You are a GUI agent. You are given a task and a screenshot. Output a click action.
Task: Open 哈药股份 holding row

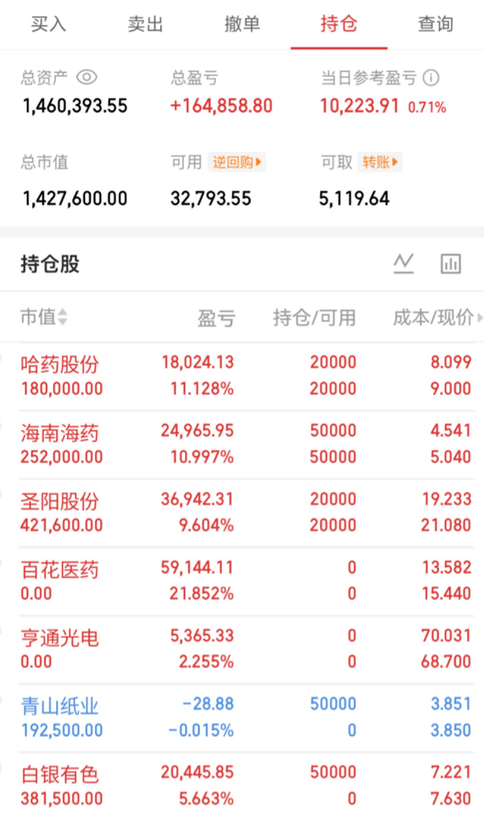[x=242, y=376]
